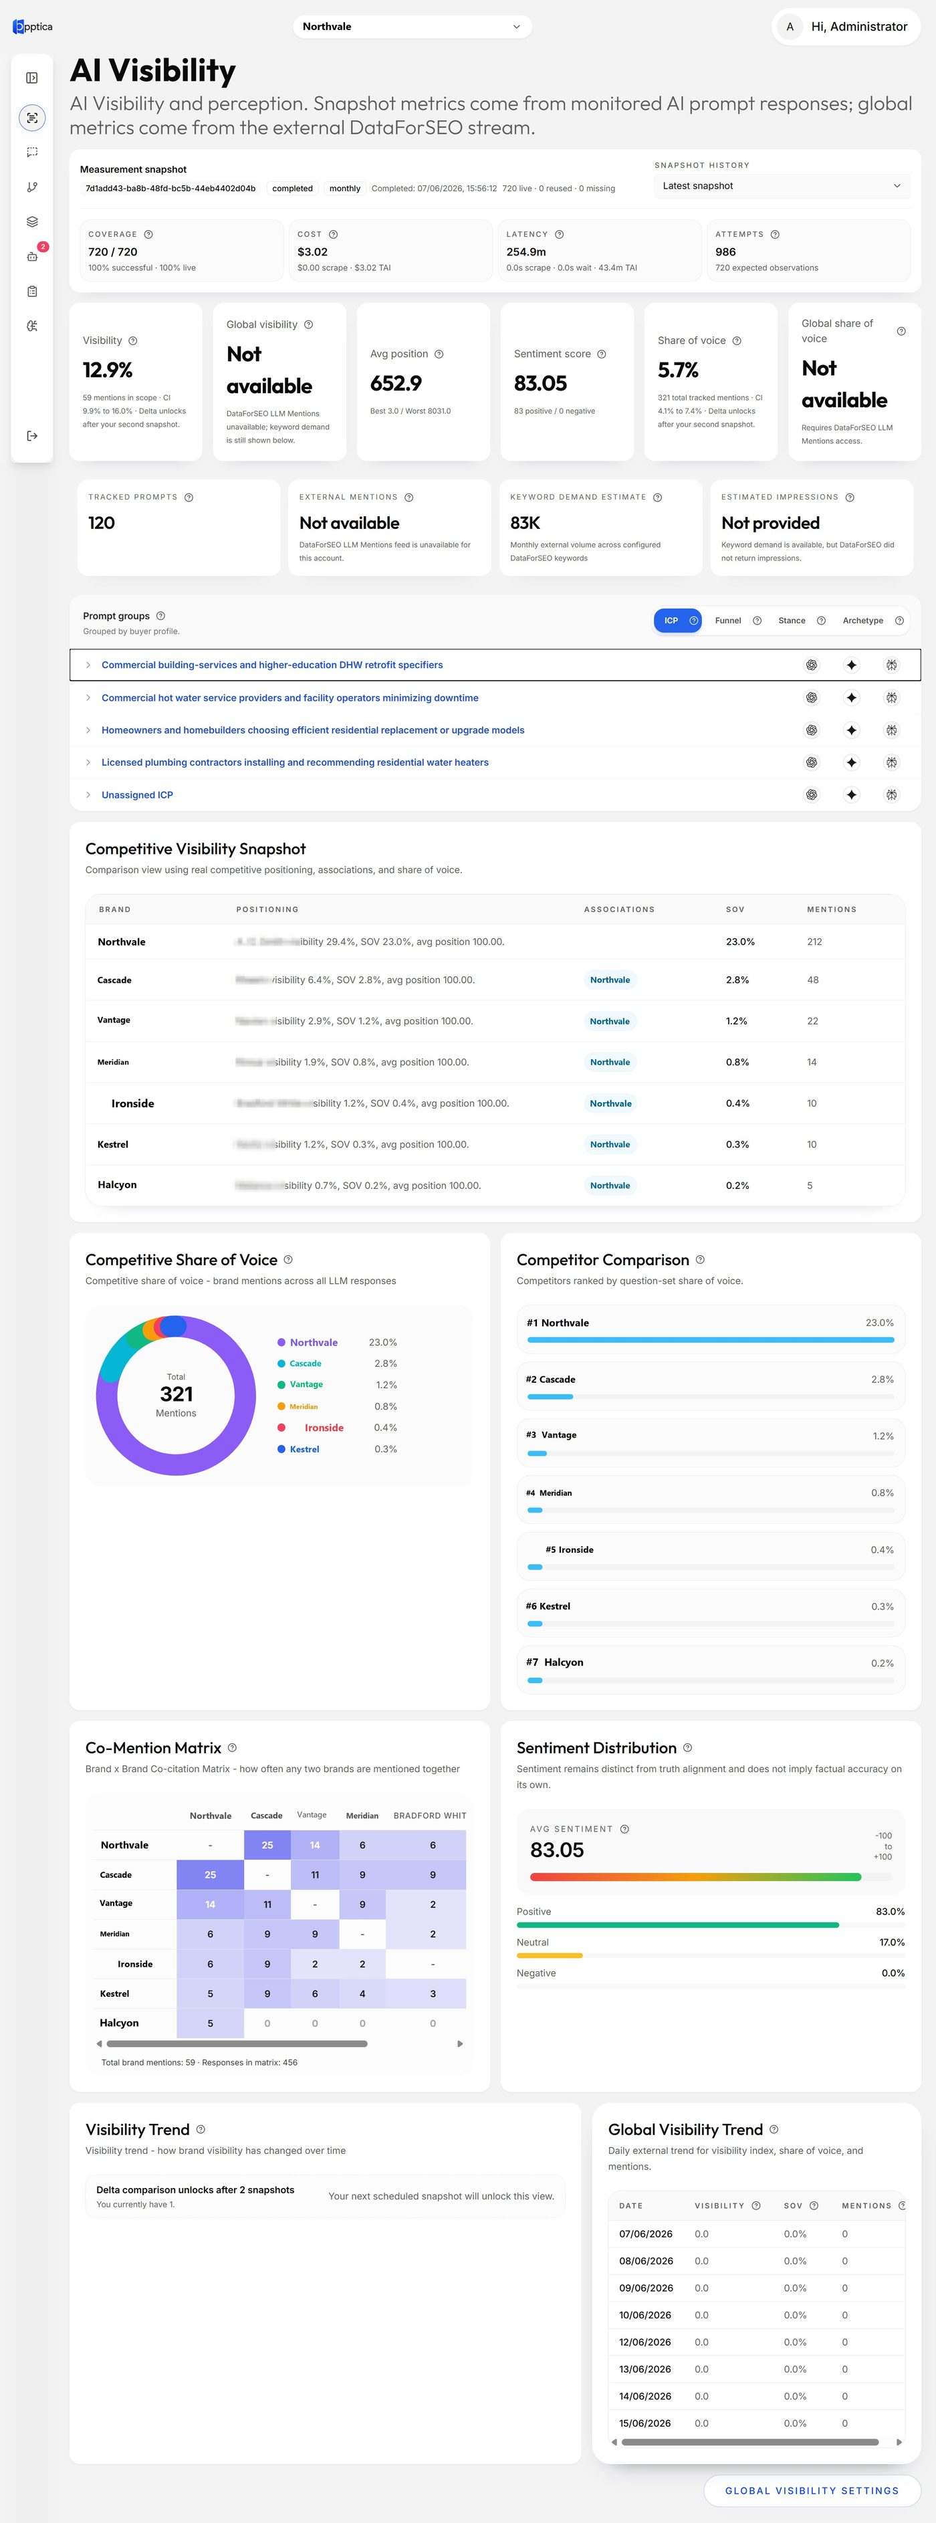Click the help icon beside Sentiment score
The height and width of the screenshot is (2523, 936).
tap(602, 354)
